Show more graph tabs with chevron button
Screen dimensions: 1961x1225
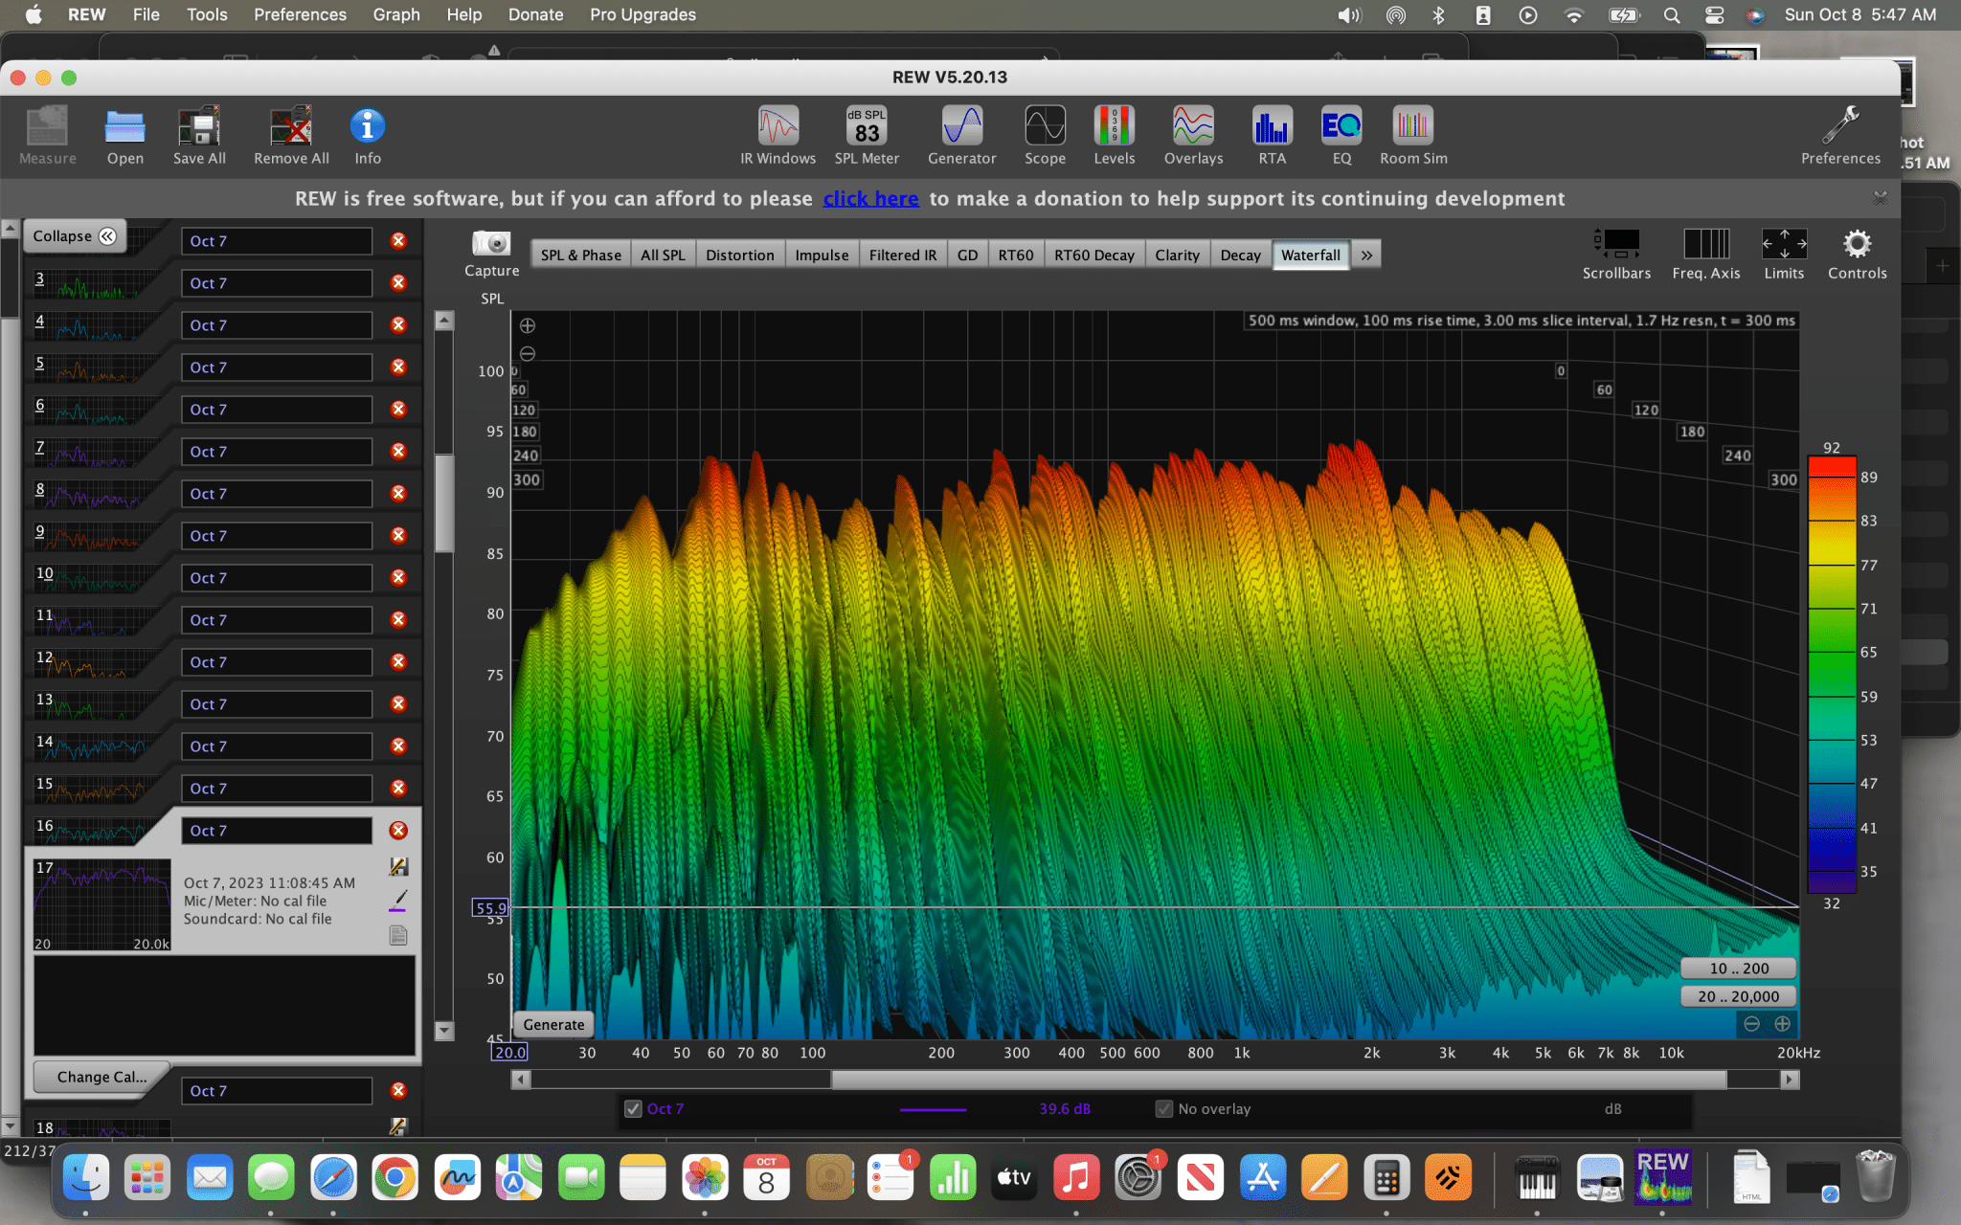tap(1366, 256)
